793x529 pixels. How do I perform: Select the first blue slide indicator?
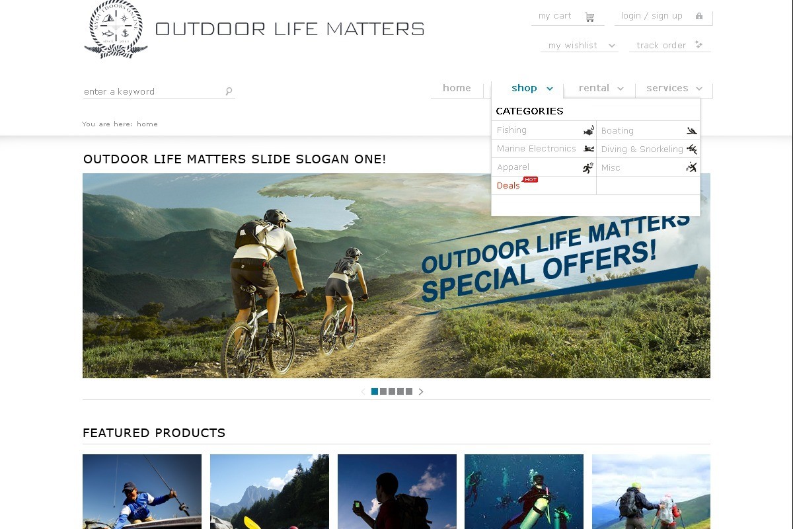[x=375, y=391]
